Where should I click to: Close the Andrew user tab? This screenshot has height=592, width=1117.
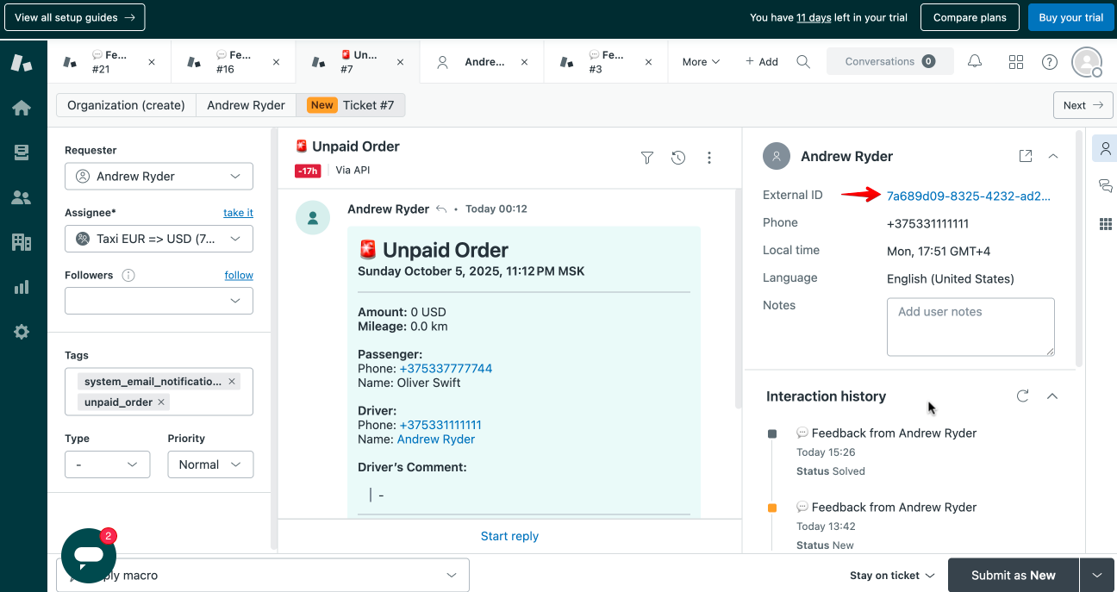click(x=524, y=62)
